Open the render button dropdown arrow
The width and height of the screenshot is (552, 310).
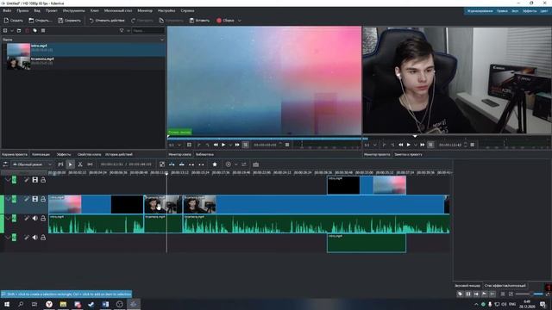click(240, 21)
